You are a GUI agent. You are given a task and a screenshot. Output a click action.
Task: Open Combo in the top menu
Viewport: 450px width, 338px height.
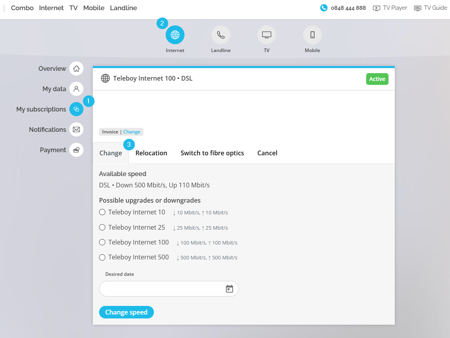click(22, 8)
